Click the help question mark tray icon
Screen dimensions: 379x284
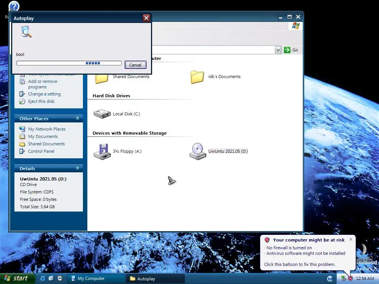[329, 279]
